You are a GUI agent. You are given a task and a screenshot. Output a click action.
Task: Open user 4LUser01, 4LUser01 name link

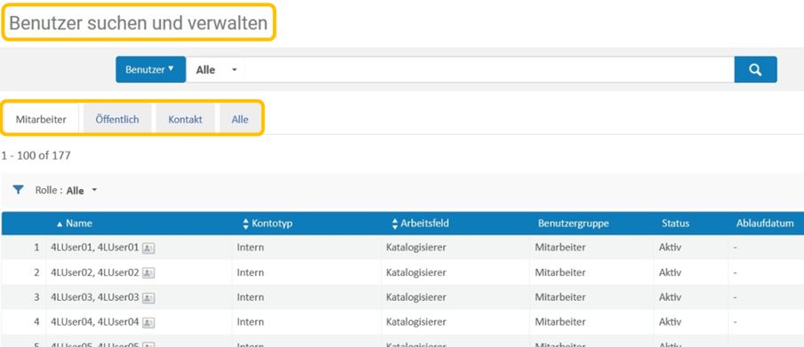(x=94, y=248)
